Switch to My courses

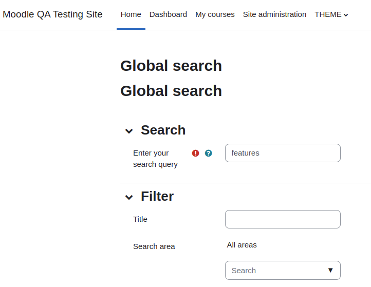pyautogui.click(x=215, y=15)
